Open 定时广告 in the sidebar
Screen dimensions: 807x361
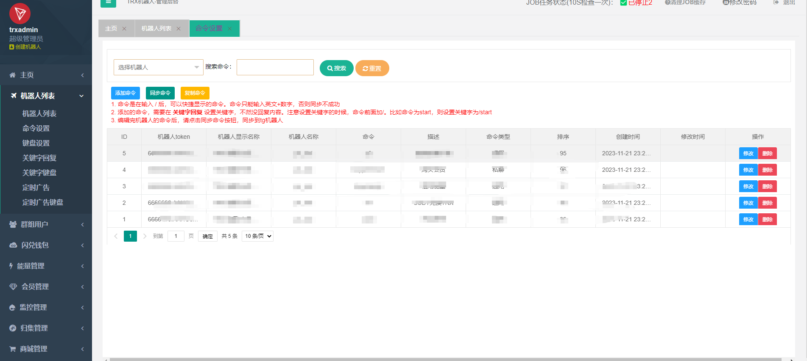[36, 187]
